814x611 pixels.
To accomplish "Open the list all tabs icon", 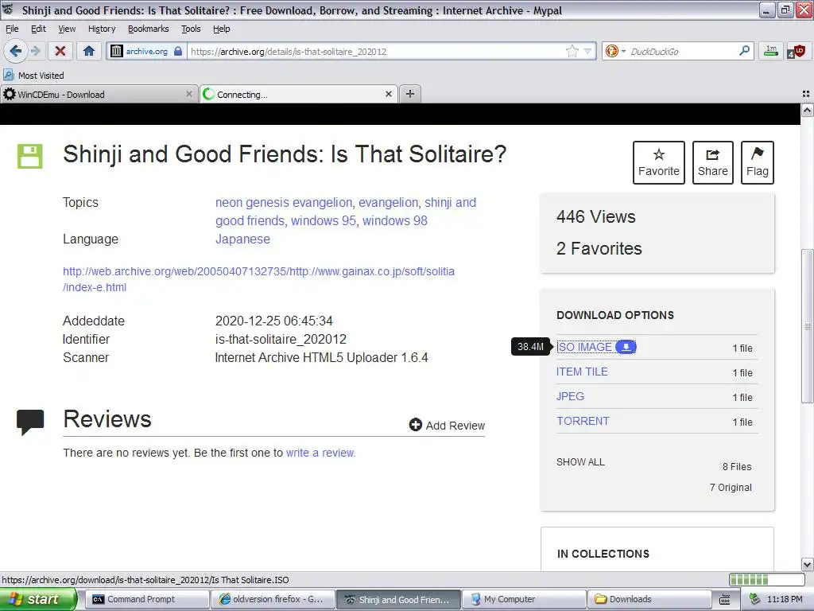I will pyautogui.click(x=806, y=94).
